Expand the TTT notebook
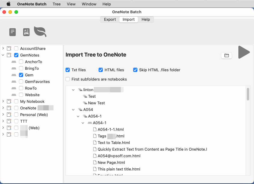The image size is (254, 184). click(3, 121)
